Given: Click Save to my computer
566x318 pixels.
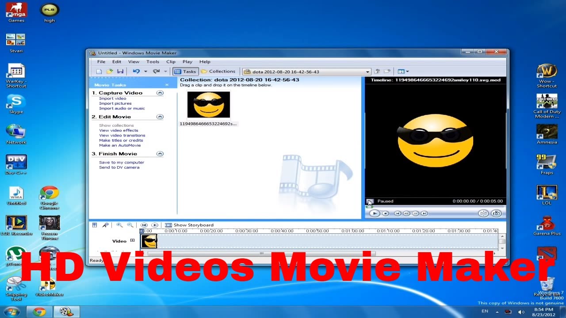Looking at the screenshot, I should click(122, 163).
